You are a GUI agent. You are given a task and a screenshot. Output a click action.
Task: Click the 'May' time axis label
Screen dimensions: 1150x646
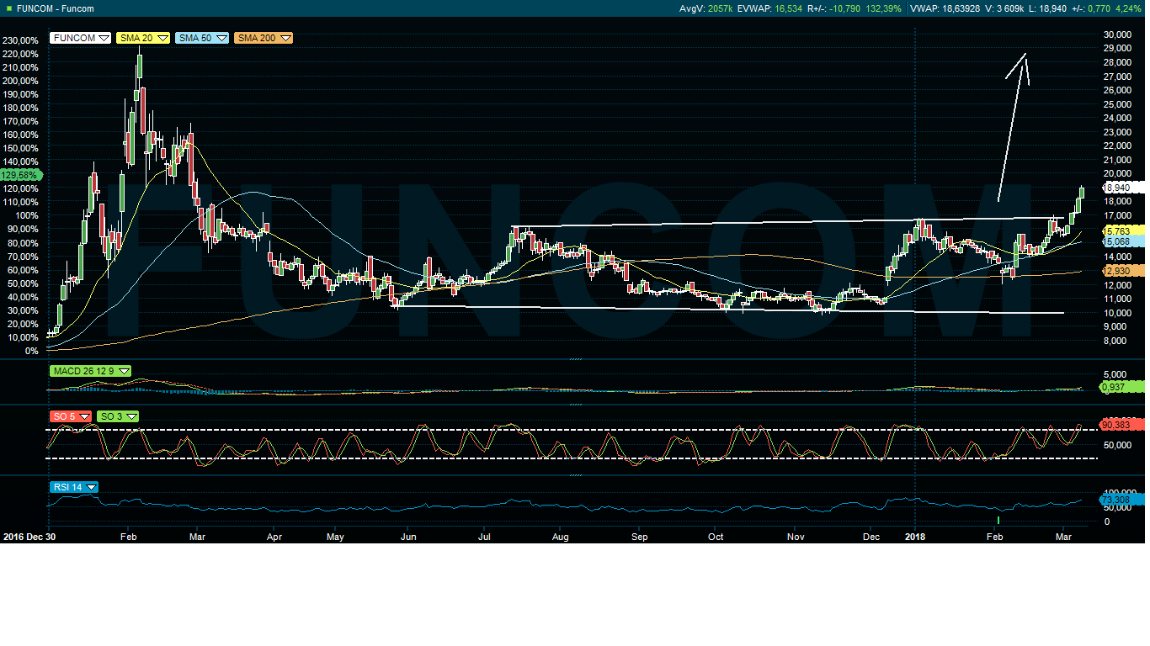335,536
